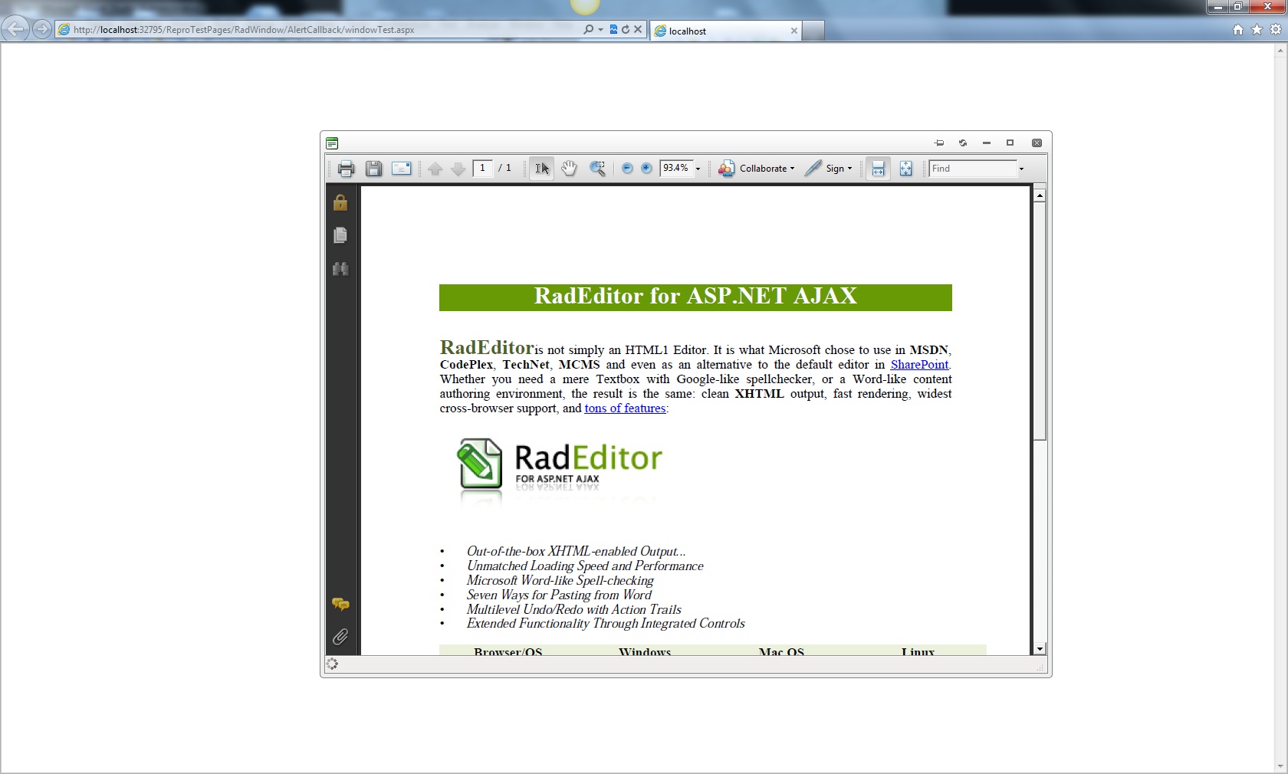Select the localhost browser tab

(725, 31)
